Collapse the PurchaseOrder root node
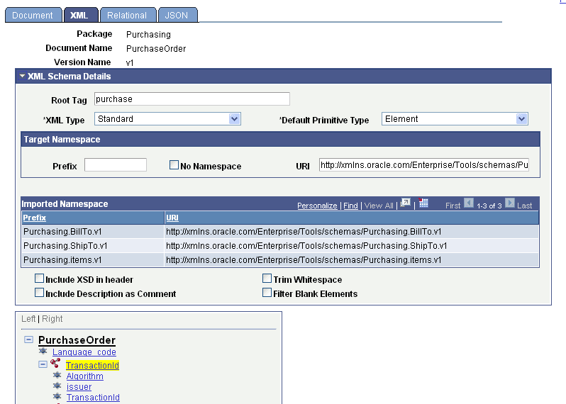 coord(29,340)
